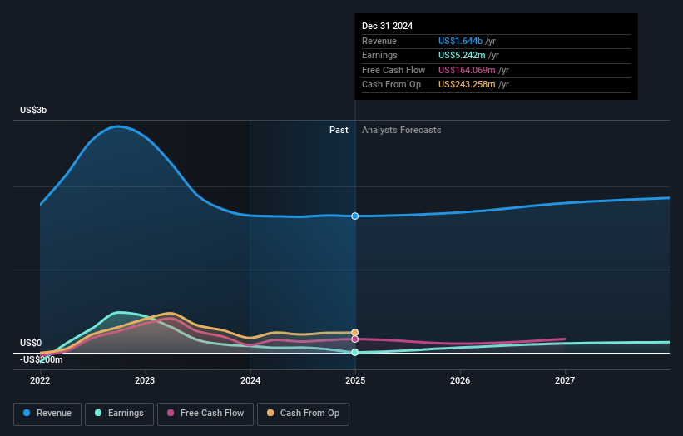Click the US$0 y-axis label
The image size is (683, 436).
pos(31,343)
